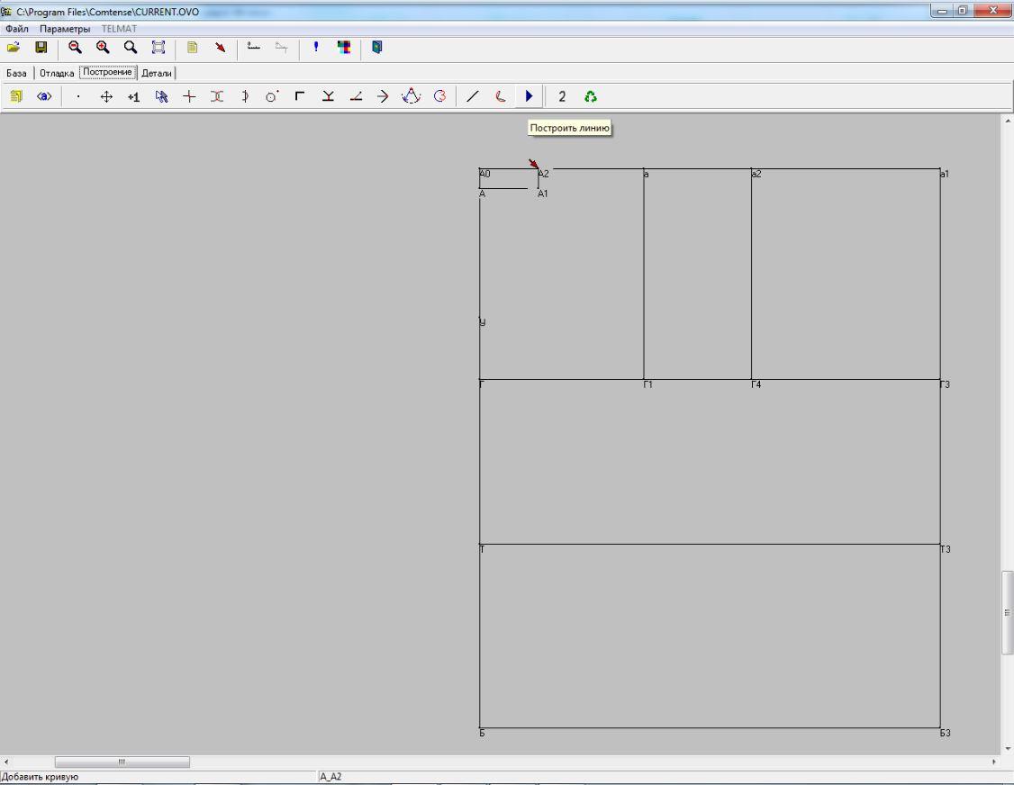Select the blue cursor pick tool

pyautogui.click(x=162, y=96)
